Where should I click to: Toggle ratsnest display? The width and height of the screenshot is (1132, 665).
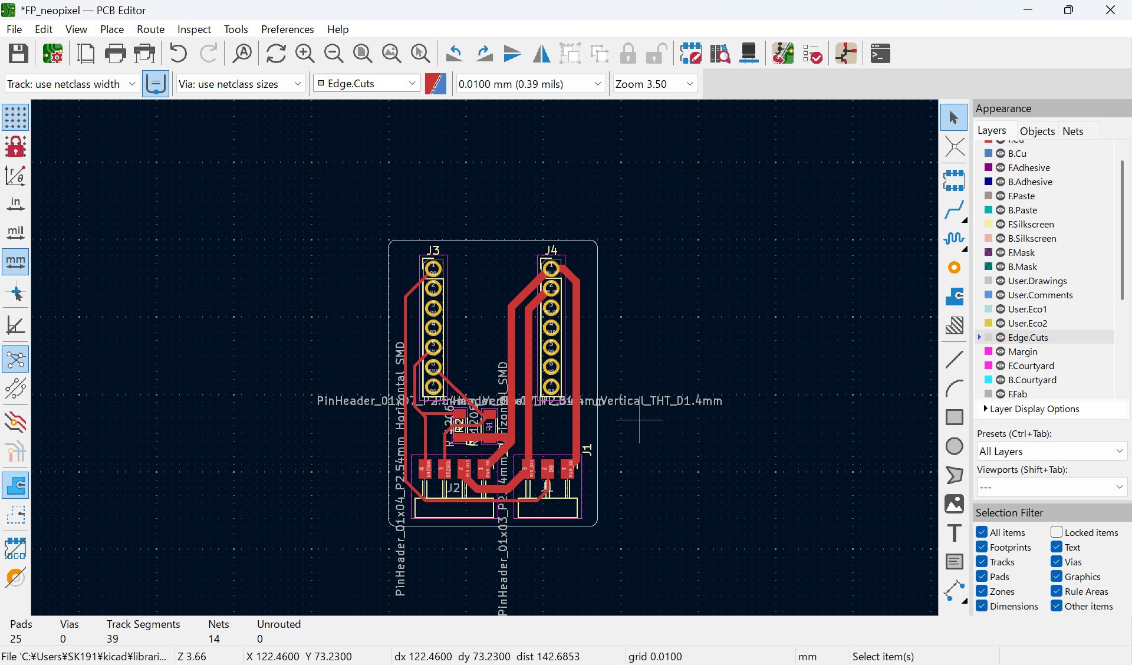tap(15, 359)
